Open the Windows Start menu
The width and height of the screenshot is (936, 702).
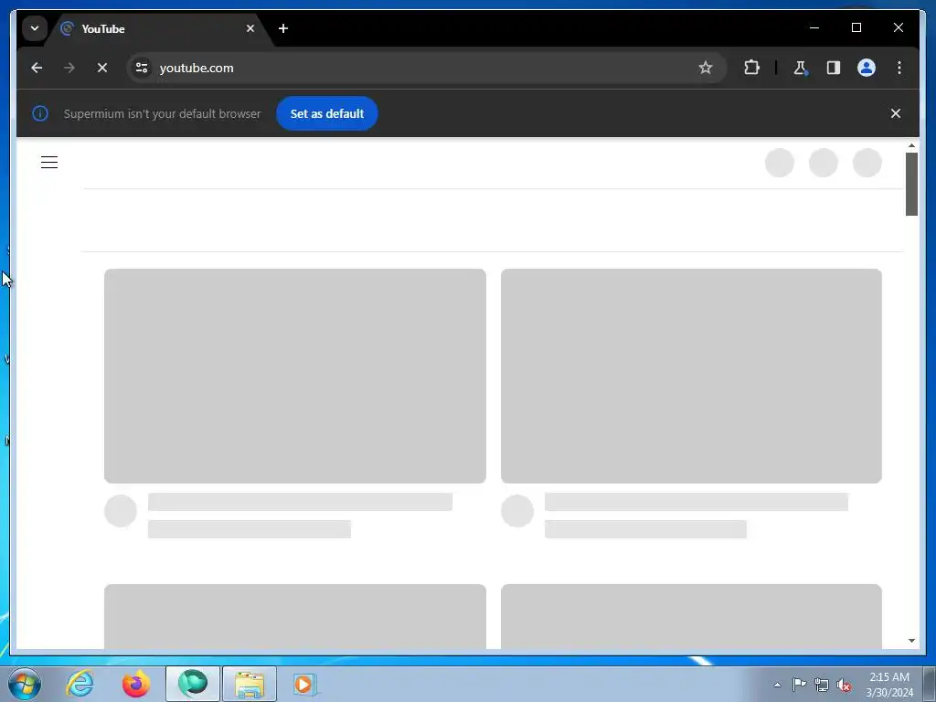tap(25, 684)
